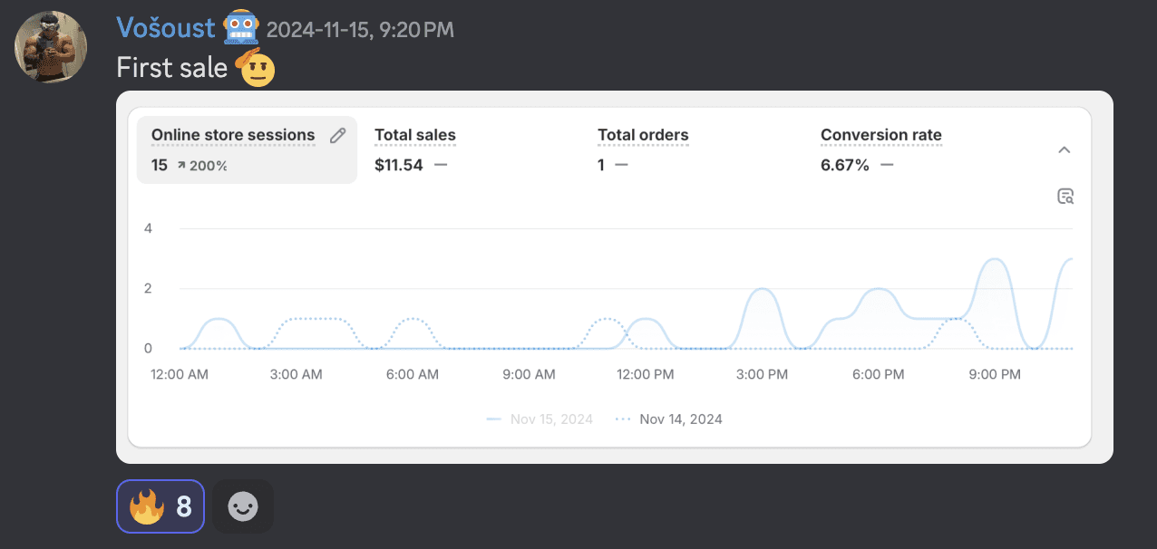
Task: Toggle the Nov 14, 2024 legend series
Action: point(668,419)
